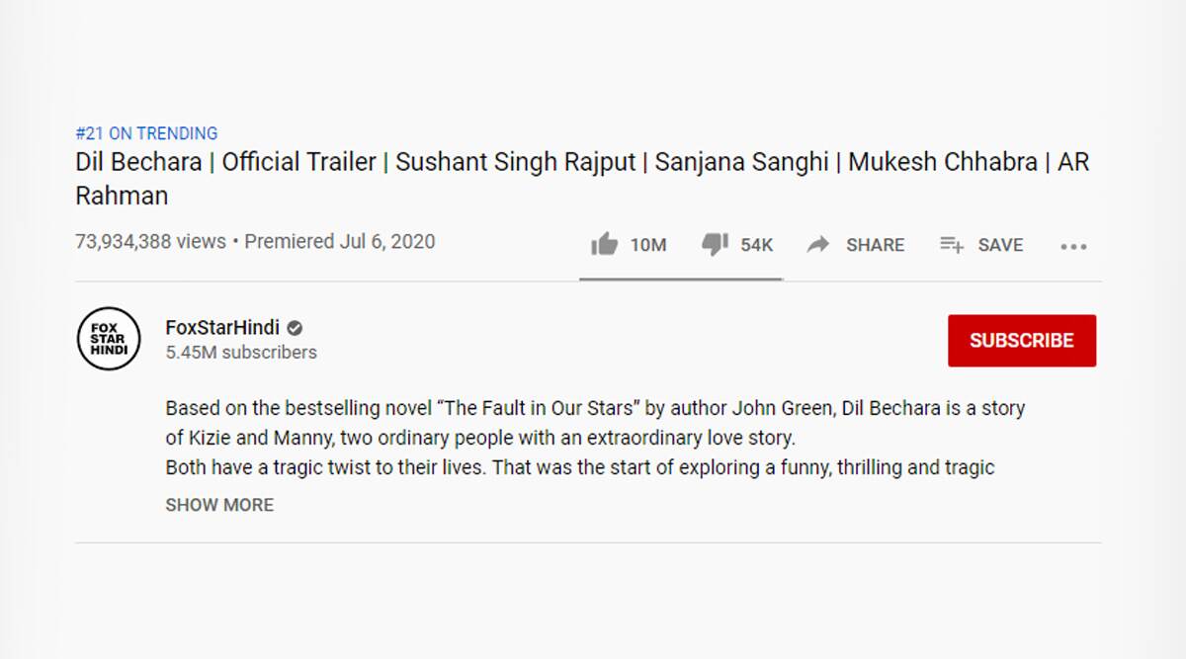
Task: Open the three-dot more actions menu
Action: click(x=1073, y=247)
